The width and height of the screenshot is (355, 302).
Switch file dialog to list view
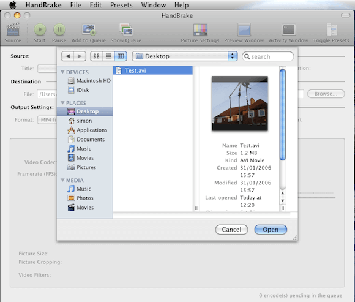coord(108,56)
